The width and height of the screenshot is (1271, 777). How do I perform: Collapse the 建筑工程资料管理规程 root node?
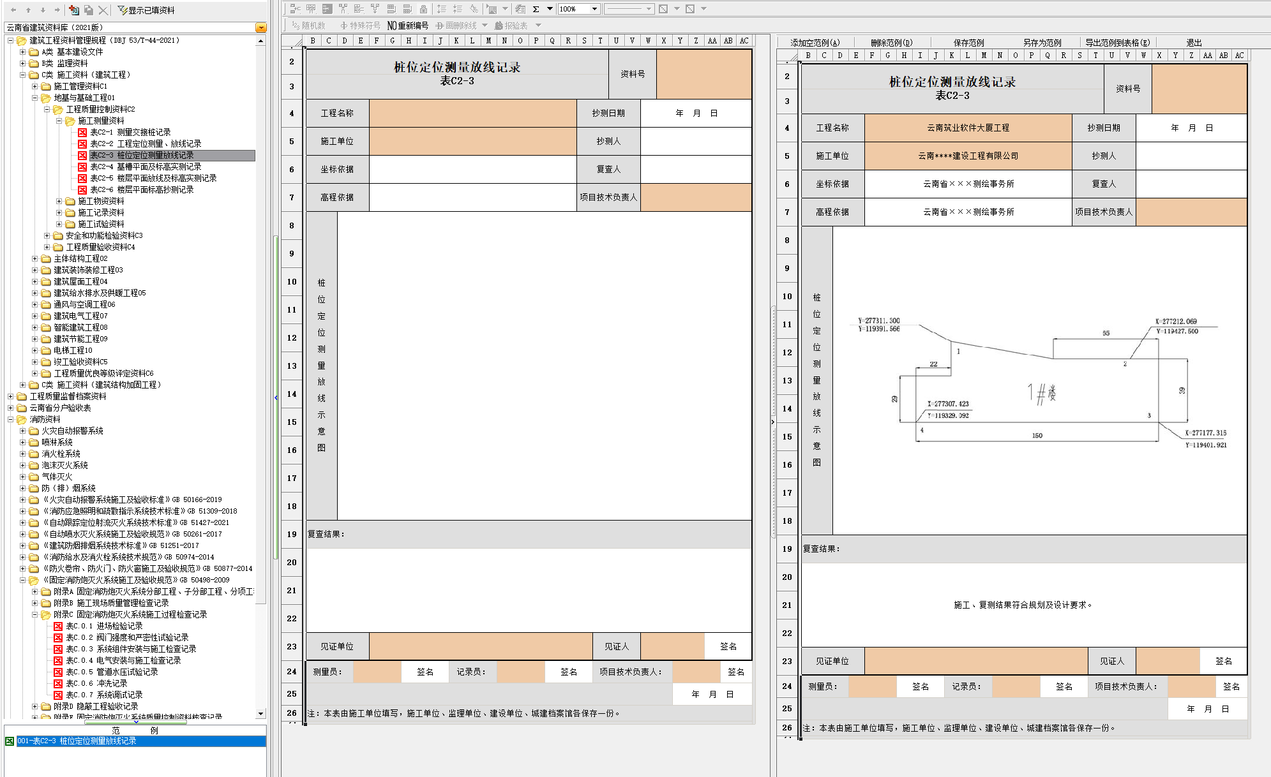pos(11,40)
